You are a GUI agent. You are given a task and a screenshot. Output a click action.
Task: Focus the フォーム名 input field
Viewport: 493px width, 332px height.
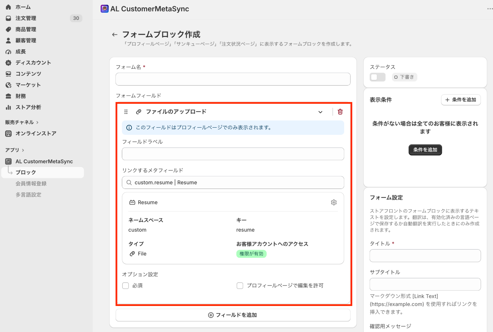pyautogui.click(x=233, y=79)
